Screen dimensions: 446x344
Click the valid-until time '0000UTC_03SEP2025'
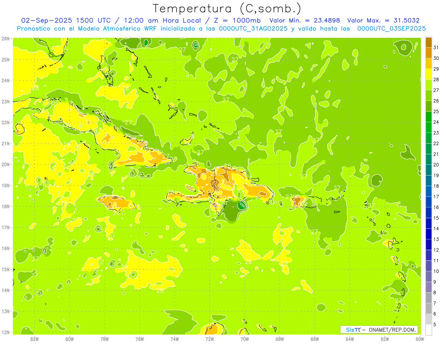tap(391, 28)
